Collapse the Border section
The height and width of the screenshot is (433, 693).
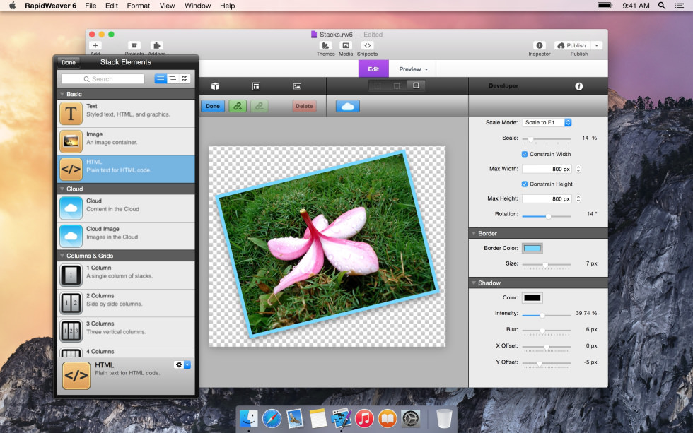tap(473, 234)
